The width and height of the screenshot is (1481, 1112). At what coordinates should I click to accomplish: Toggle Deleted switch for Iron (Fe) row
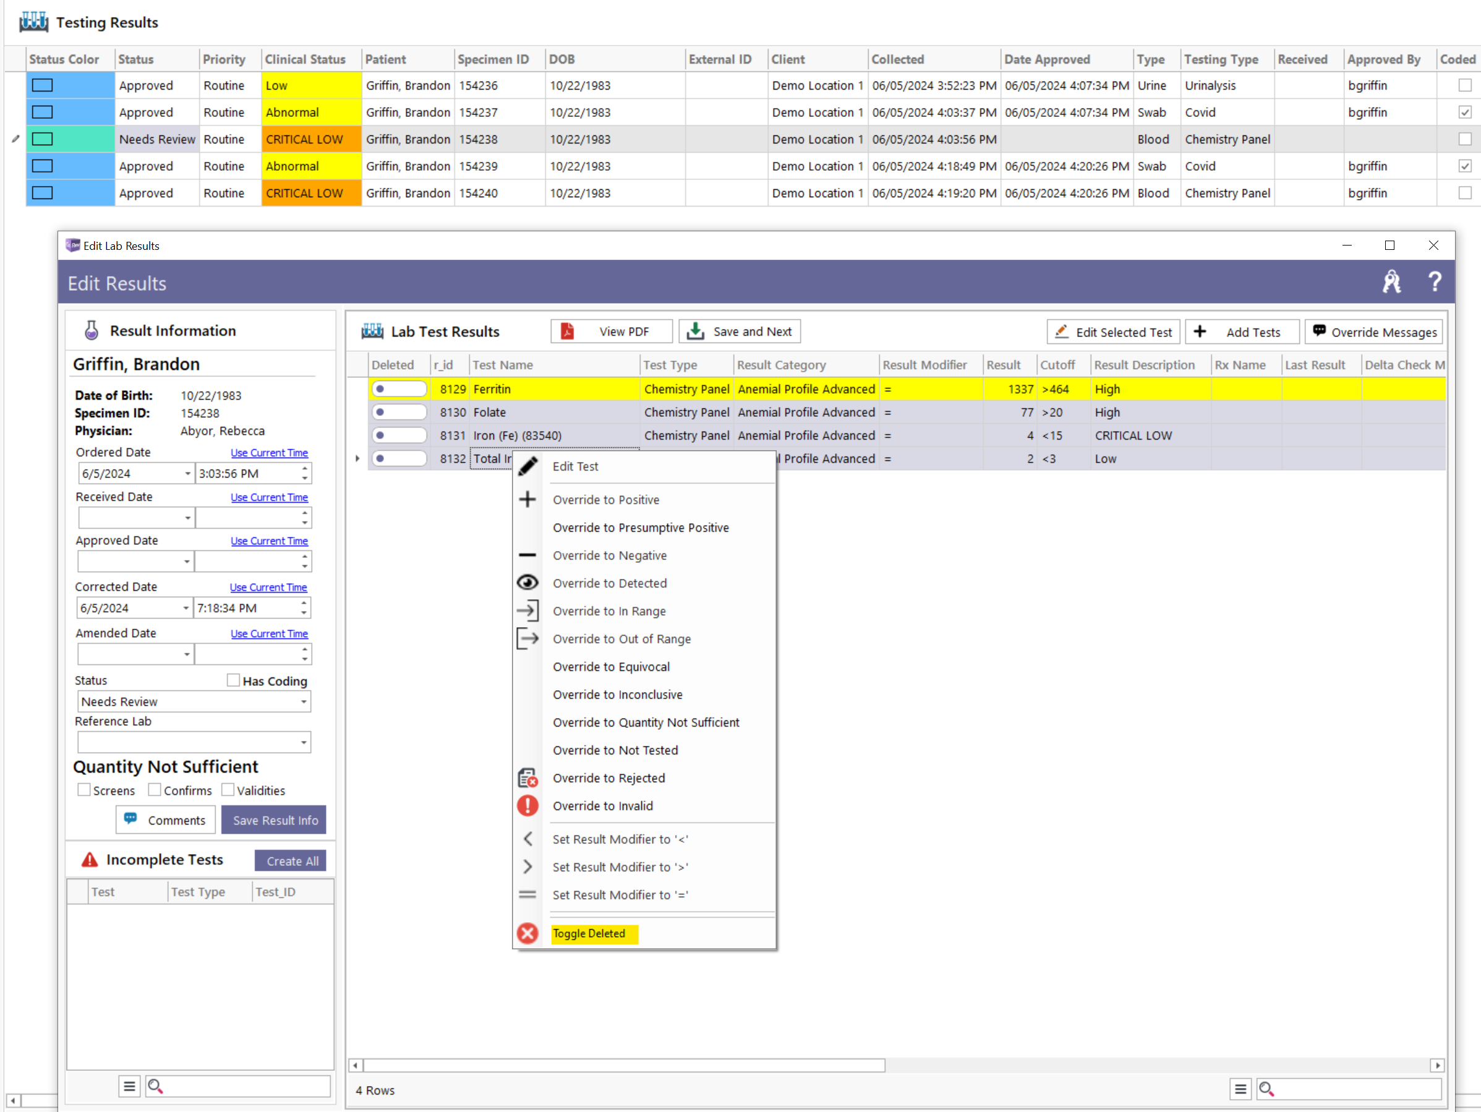[x=399, y=435]
